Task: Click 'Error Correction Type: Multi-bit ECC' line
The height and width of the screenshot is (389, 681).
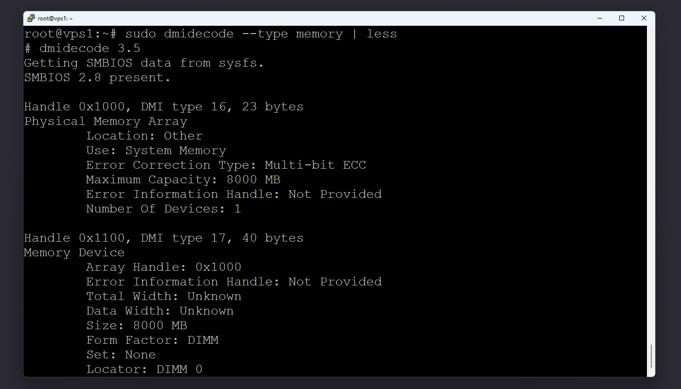Action: [226, 165]
